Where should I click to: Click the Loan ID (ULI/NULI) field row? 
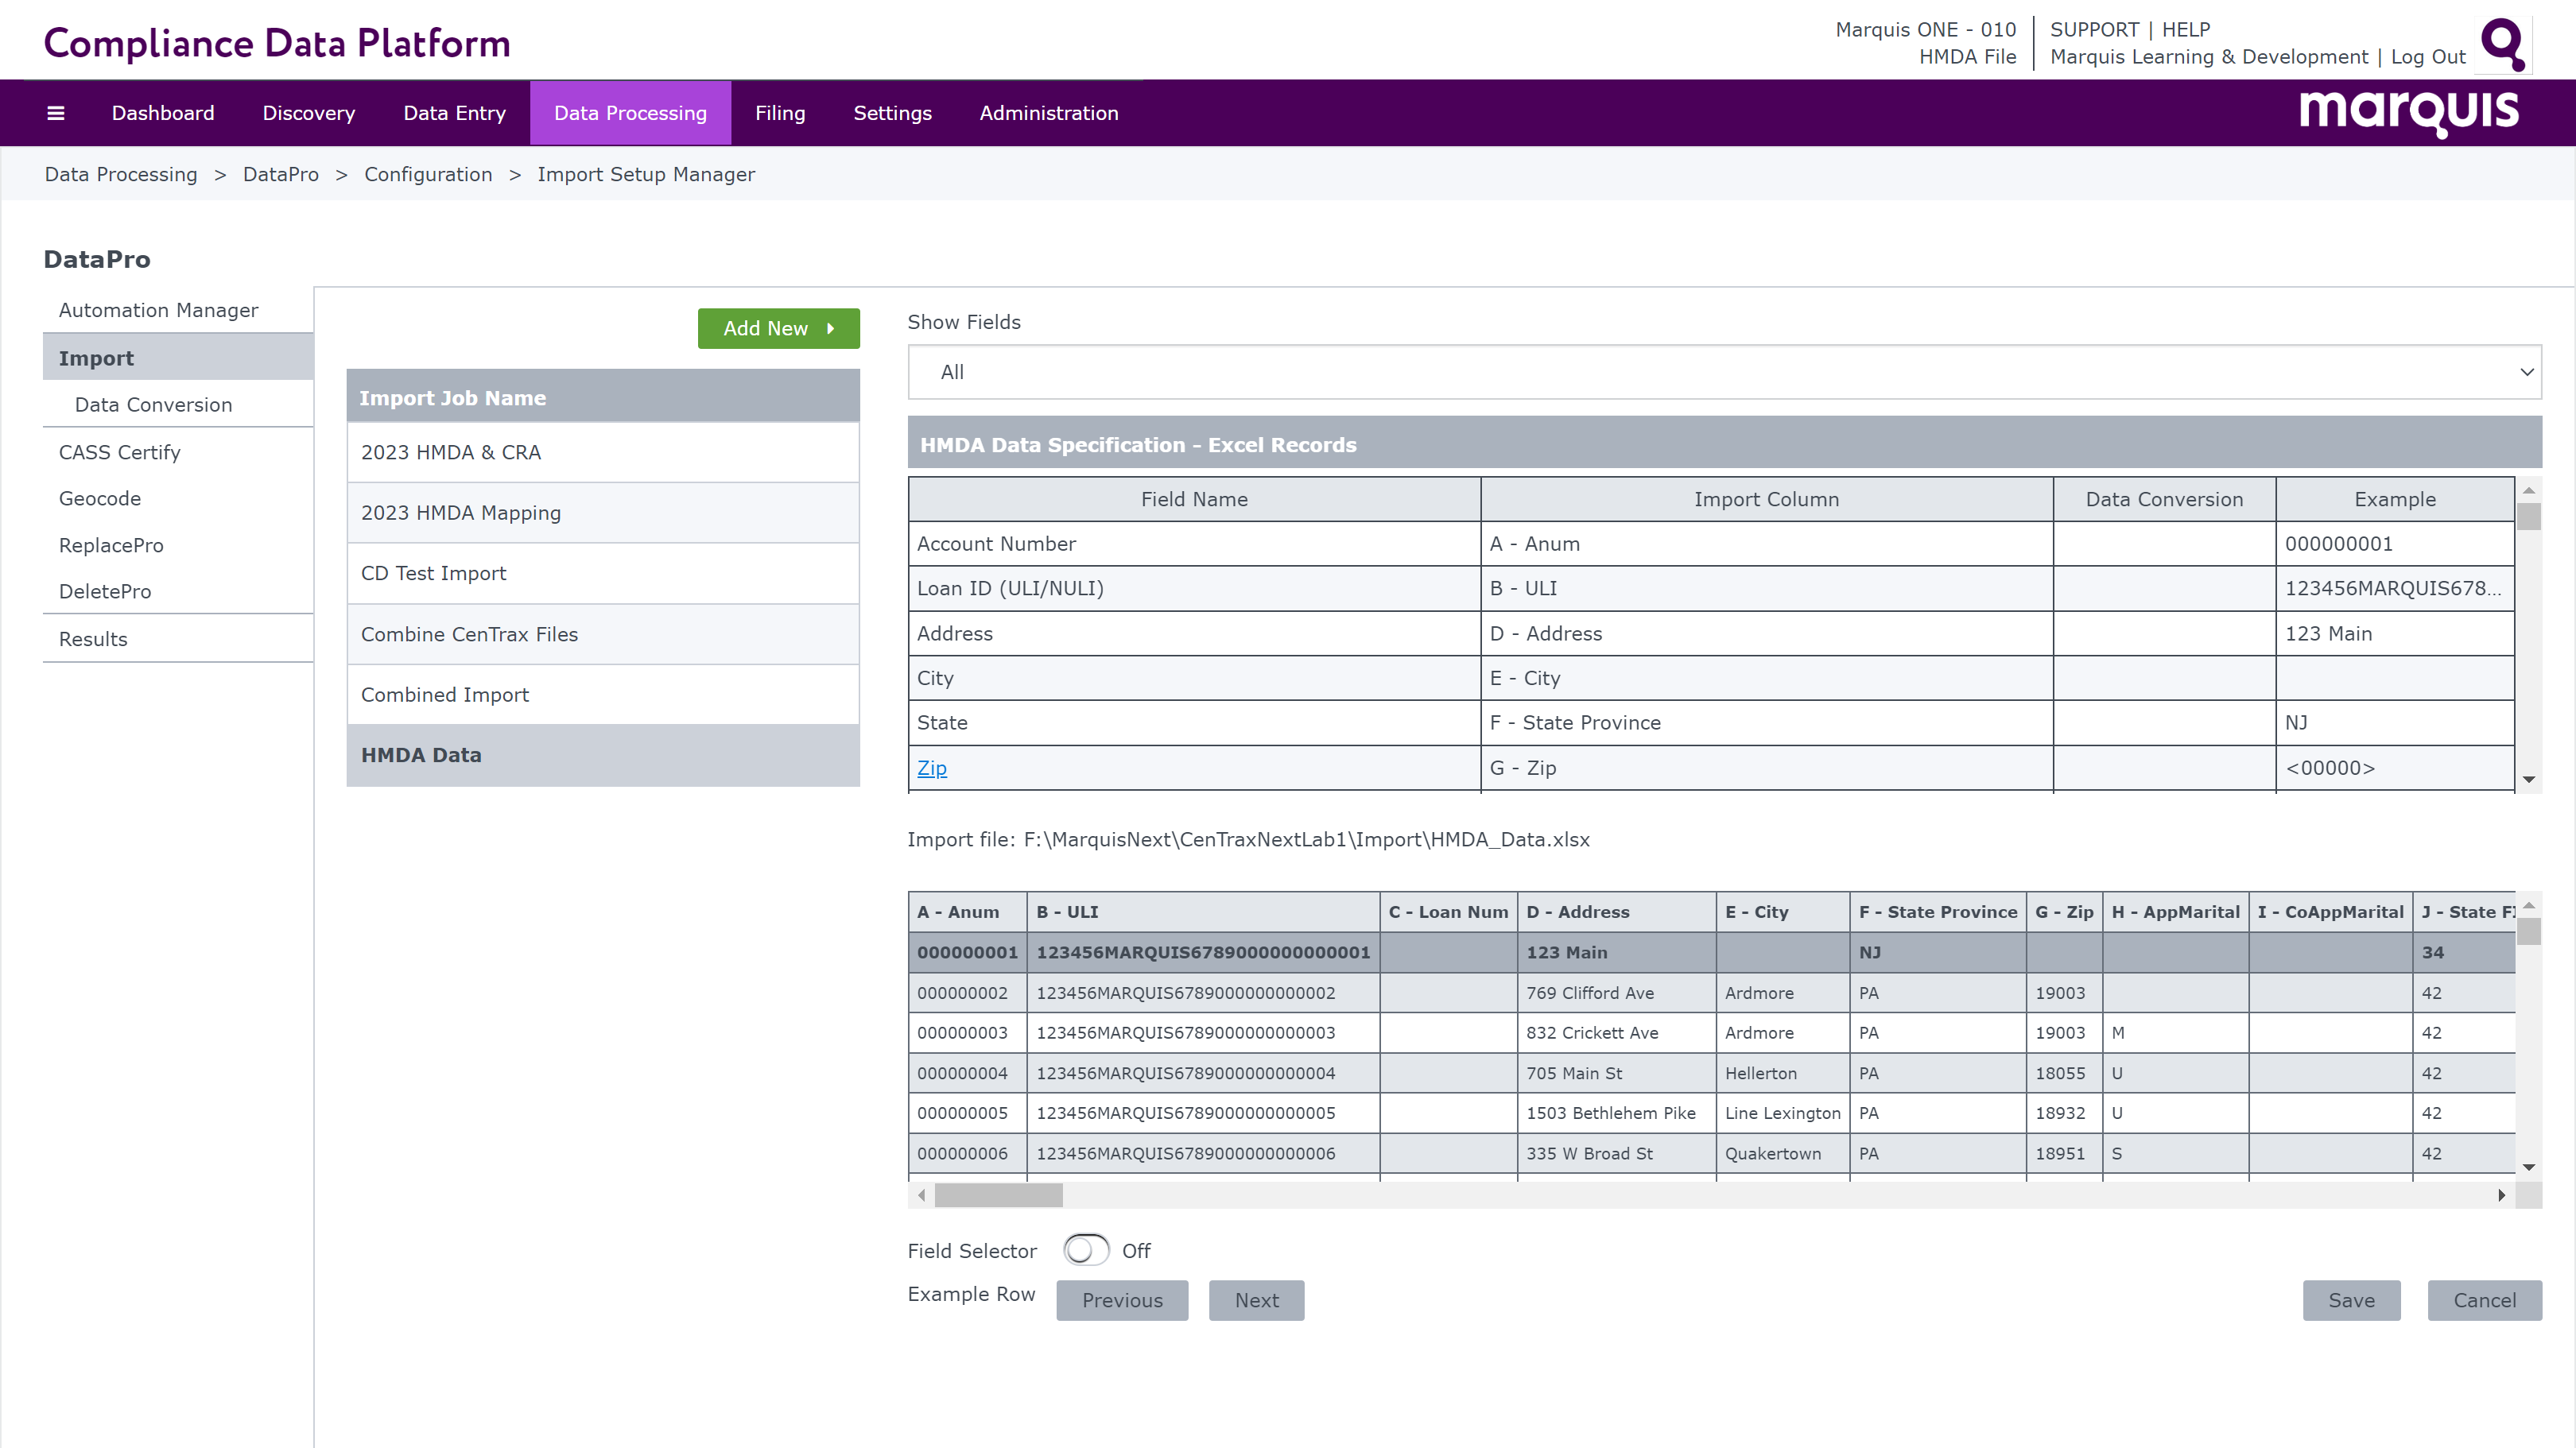tap(1711, 589)
